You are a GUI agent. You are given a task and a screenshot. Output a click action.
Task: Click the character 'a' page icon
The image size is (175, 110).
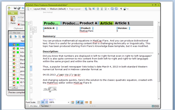(x=105, y=9)
